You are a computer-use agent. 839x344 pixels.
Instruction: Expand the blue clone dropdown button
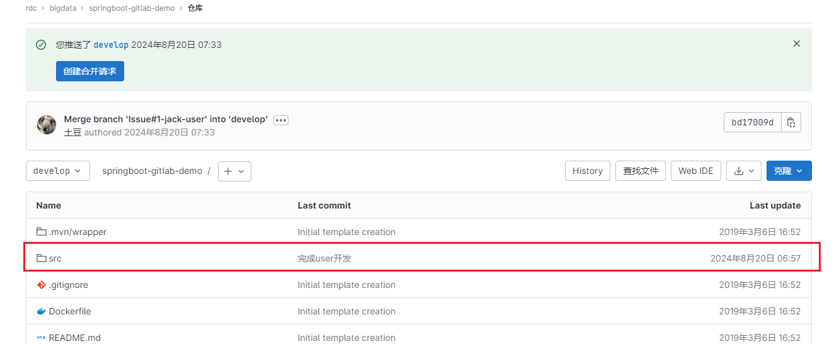tap(789, 171)
